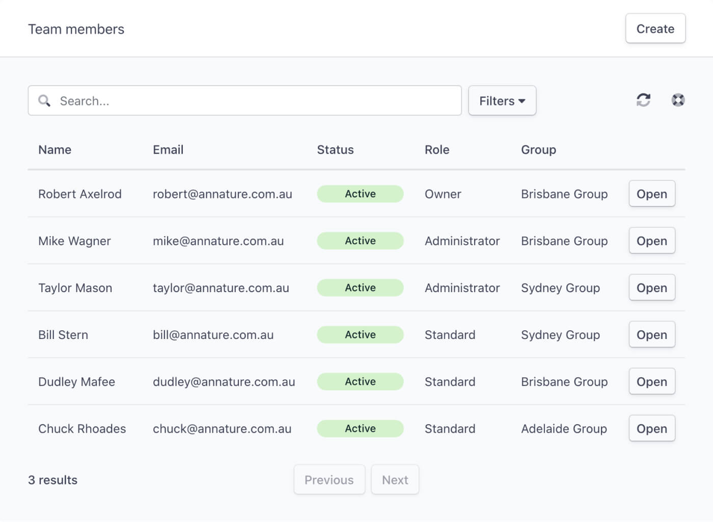This screenshot has height=522, width=713.
Task: Open Mike Wagner's record
Action: [652, 241]
